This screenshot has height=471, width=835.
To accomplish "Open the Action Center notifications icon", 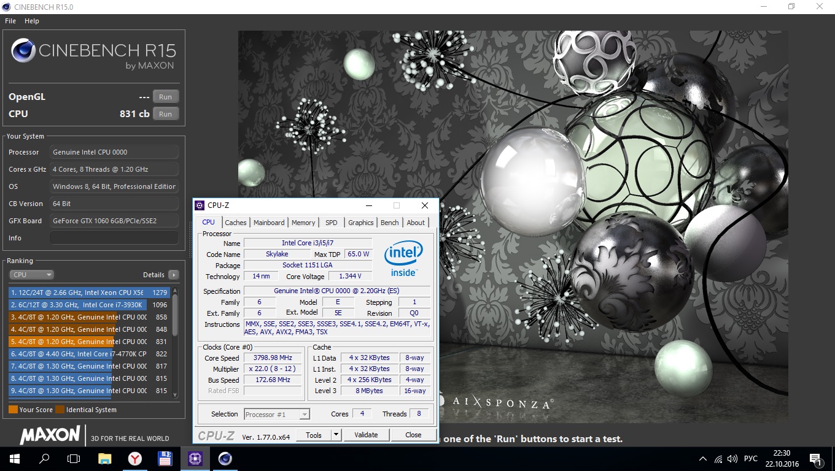I will [x=816, y=459].
